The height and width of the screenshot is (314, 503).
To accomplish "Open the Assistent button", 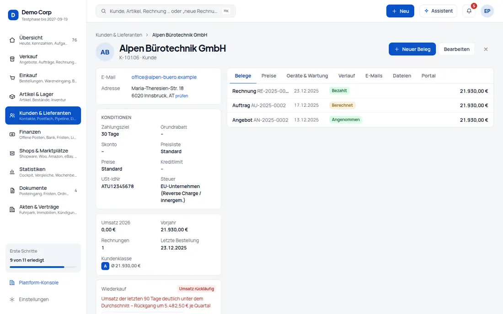I will [438, 11].
